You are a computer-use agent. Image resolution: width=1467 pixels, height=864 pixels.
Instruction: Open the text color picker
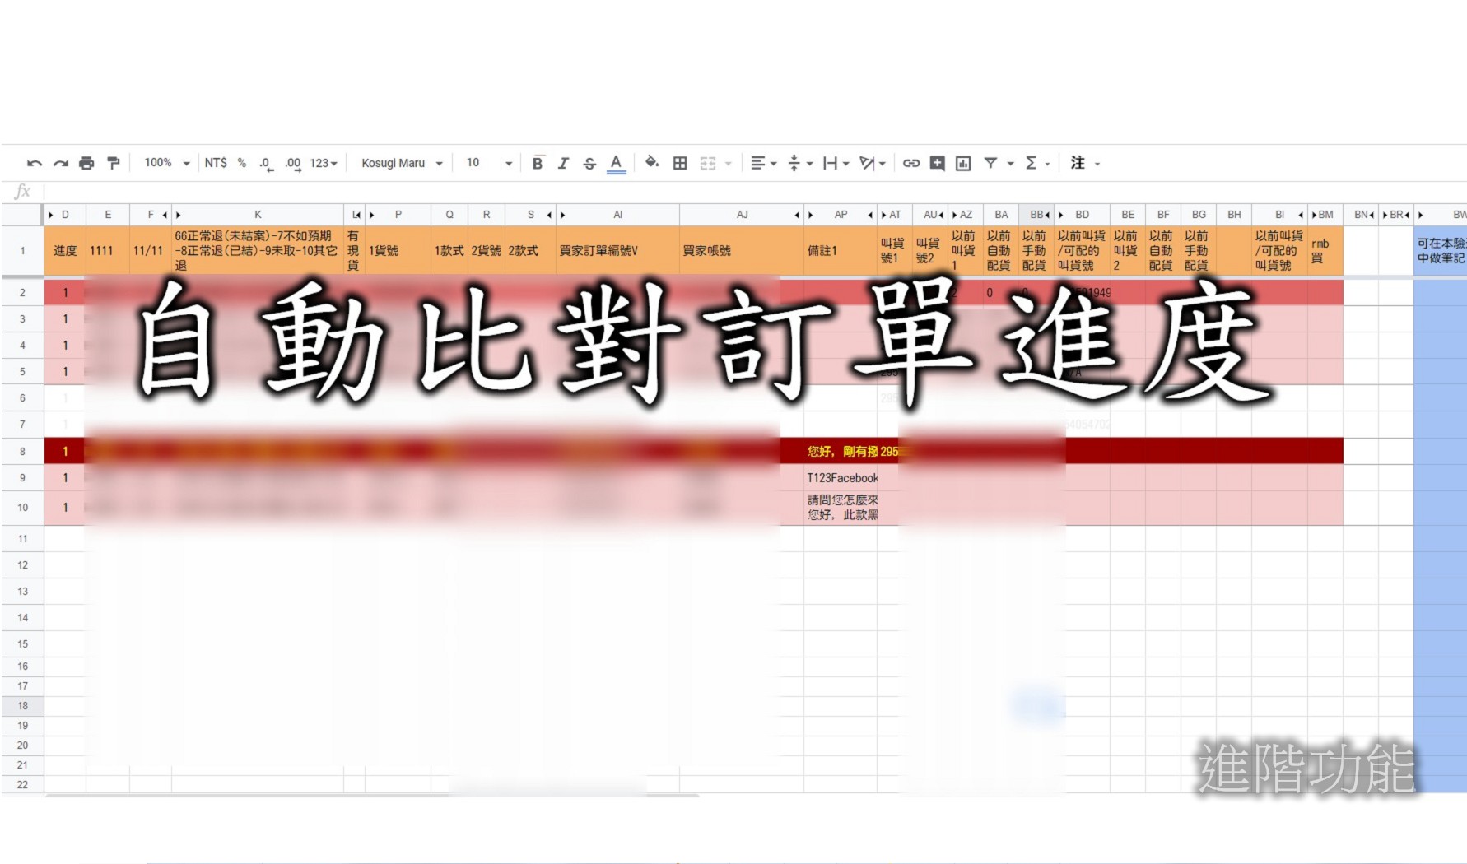point(616,163)
